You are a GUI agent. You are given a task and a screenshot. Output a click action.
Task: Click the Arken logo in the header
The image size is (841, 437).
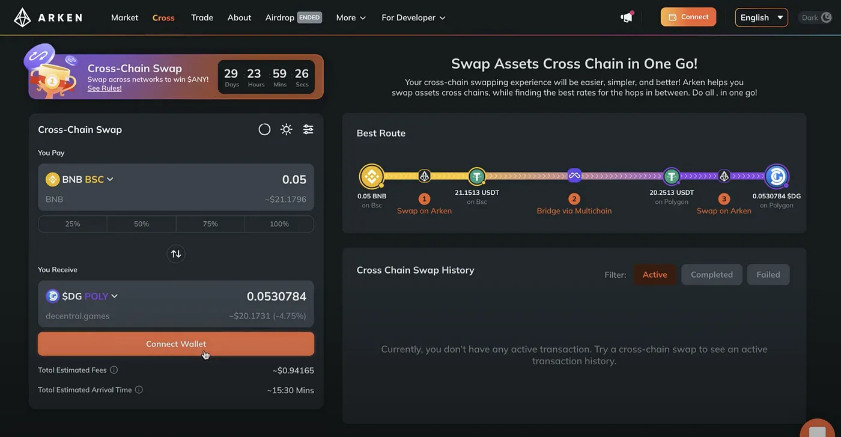coord(48,17)
